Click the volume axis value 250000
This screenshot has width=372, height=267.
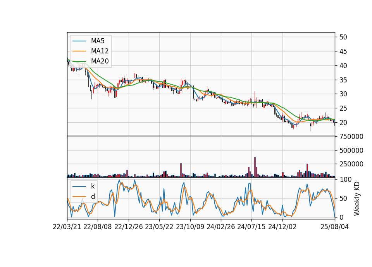[351, 164]
